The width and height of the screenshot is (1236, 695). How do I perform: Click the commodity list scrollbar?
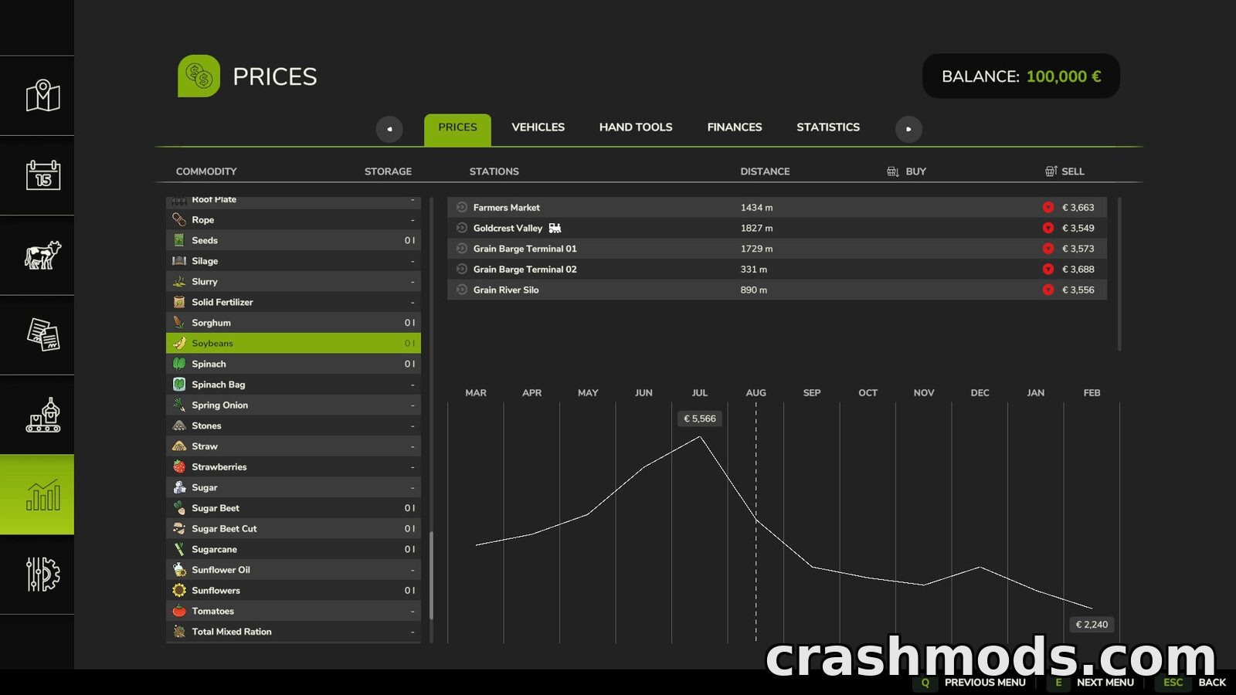pos(431,575)
